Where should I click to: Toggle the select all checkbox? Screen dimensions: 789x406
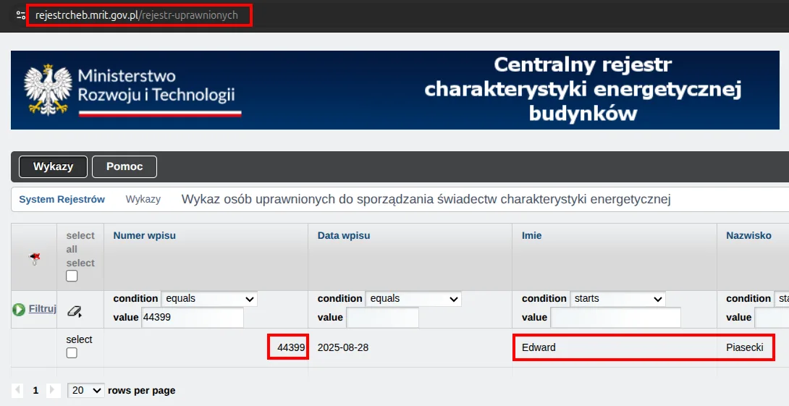pos(72,276)
